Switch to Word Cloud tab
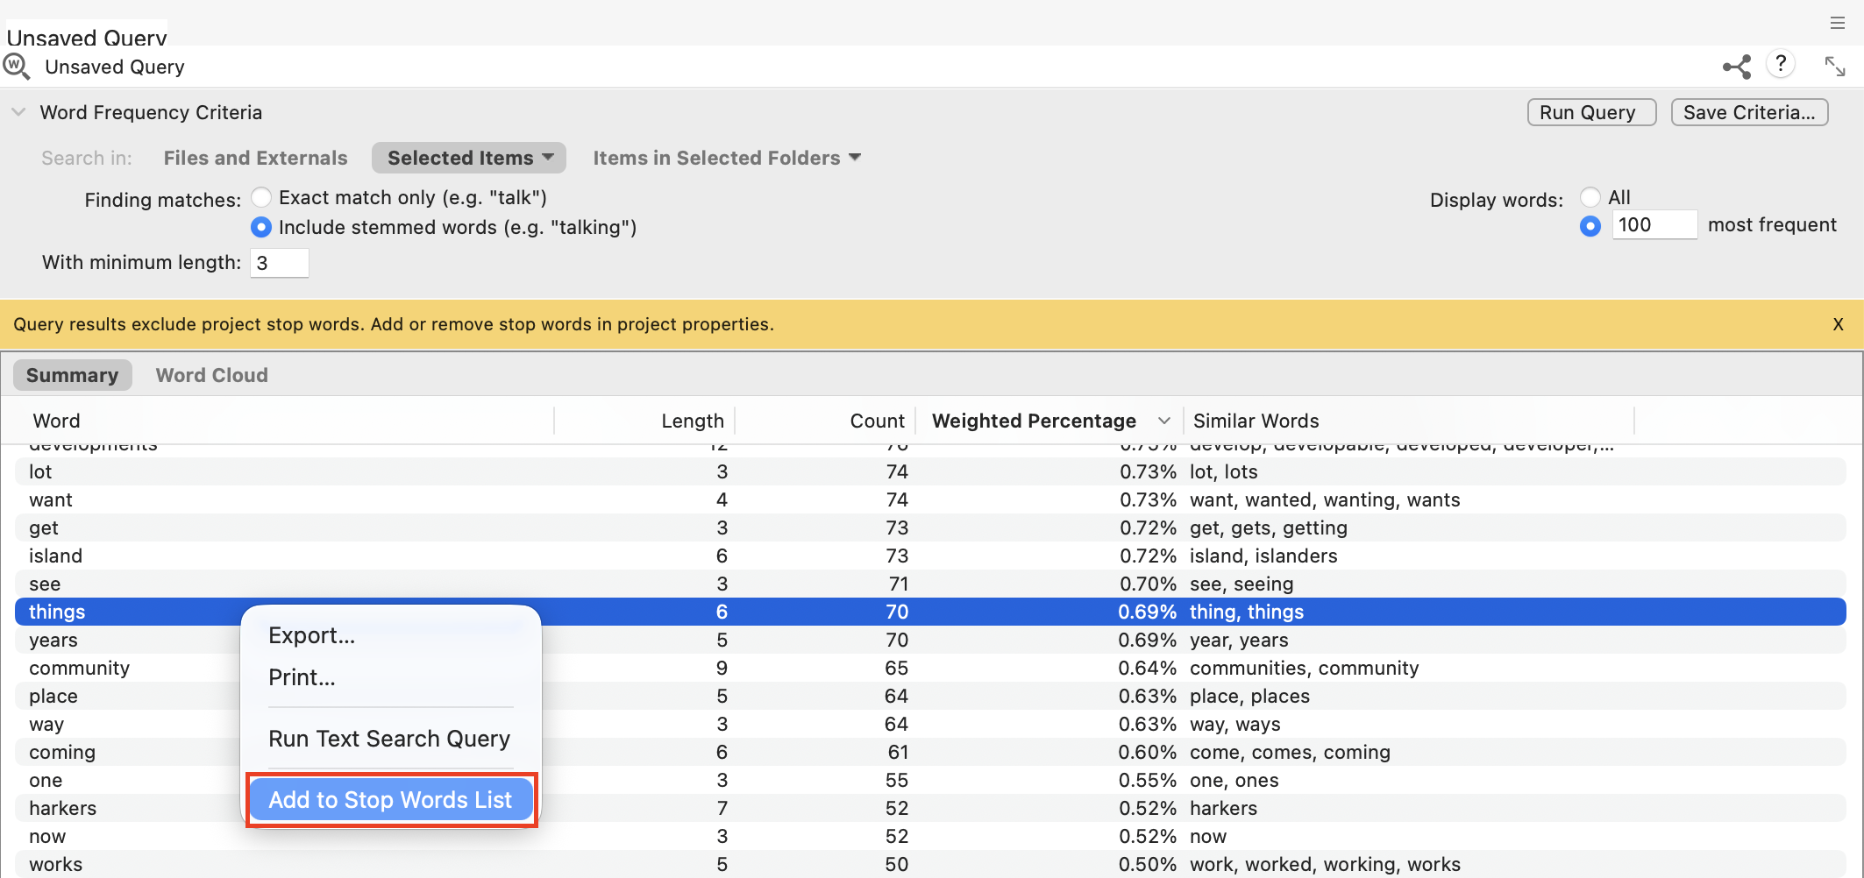 click(212, 375)
